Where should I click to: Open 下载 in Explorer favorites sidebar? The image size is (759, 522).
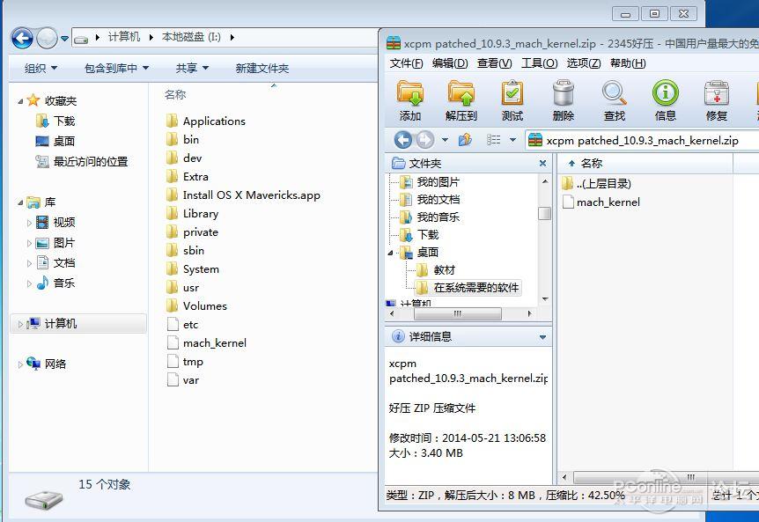tap(64, 121)
